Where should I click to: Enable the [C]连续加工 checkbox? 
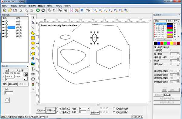57,108
